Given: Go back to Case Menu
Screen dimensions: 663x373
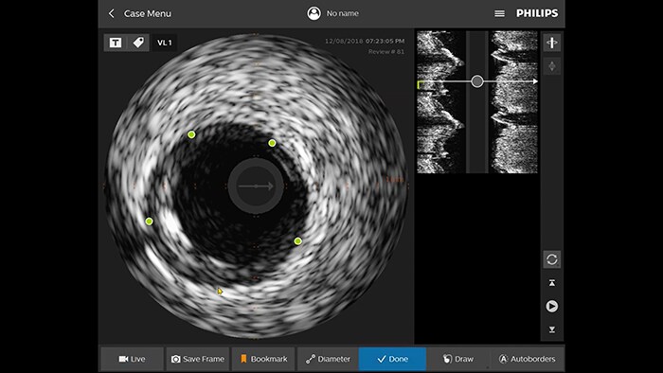Looking at the screenshot, I should click(x=140, y=13).
